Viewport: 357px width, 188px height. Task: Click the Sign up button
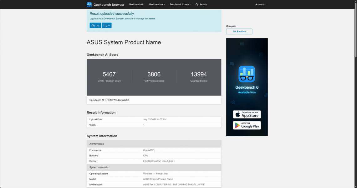pos(95,25)
